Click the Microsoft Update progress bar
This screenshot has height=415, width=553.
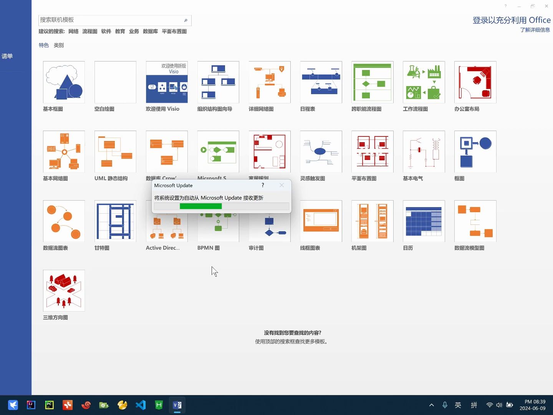point(222,206)
